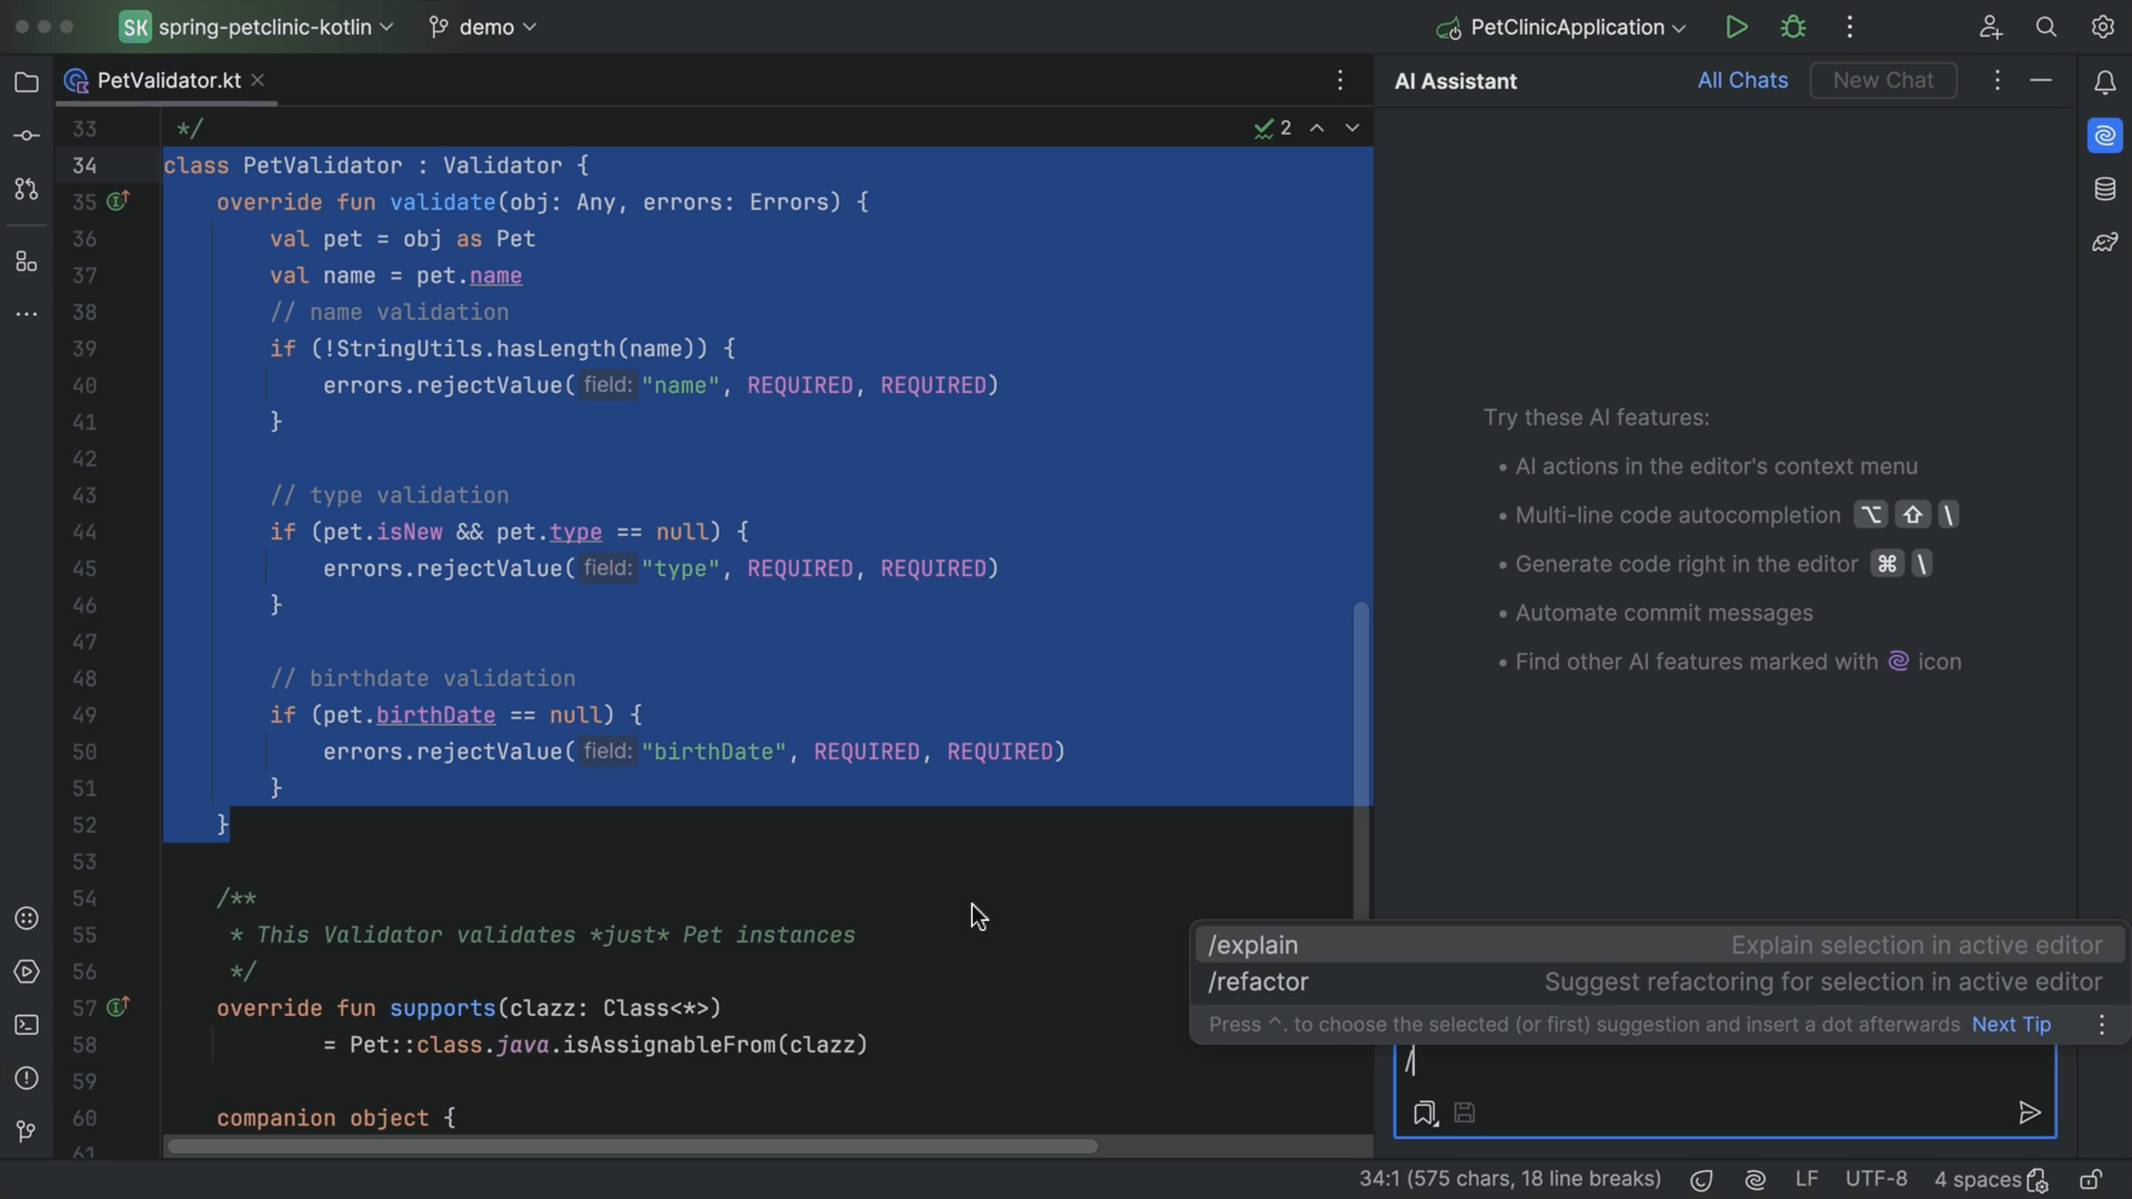This screenshot has width=2132, height=1199.
Task: Open the Notifications bell icon
Action: 2105,82
